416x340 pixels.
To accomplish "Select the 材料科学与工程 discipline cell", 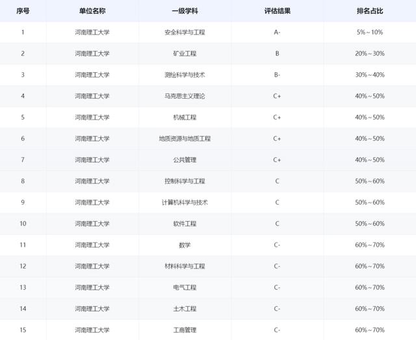I will [185, 266].
